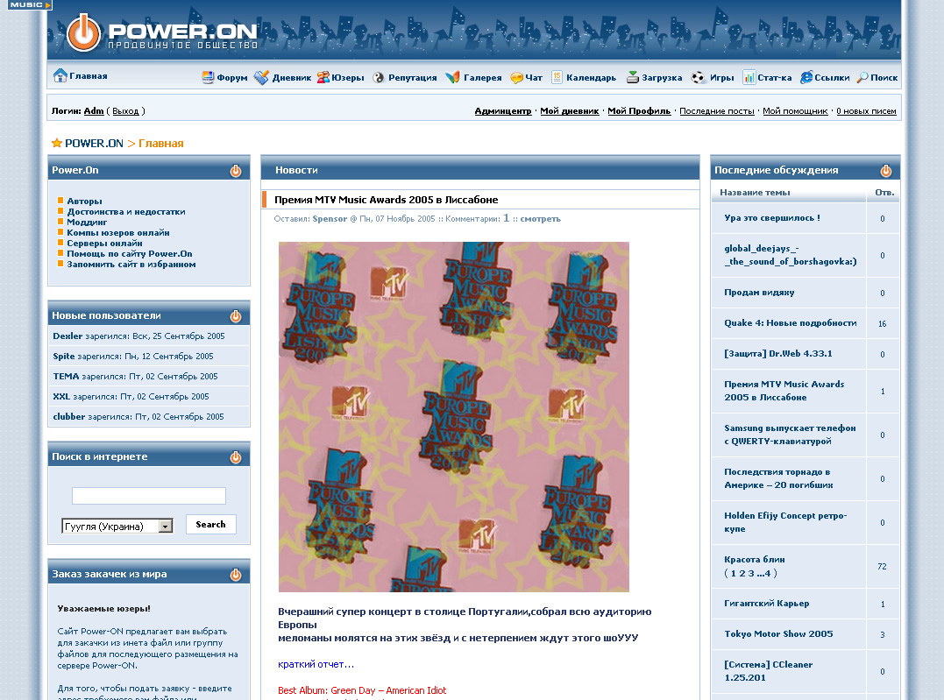Click the Calendar (Календарь) icon
Image resolution: width=944 pixels, height=700 pixels.
(557, 77)
